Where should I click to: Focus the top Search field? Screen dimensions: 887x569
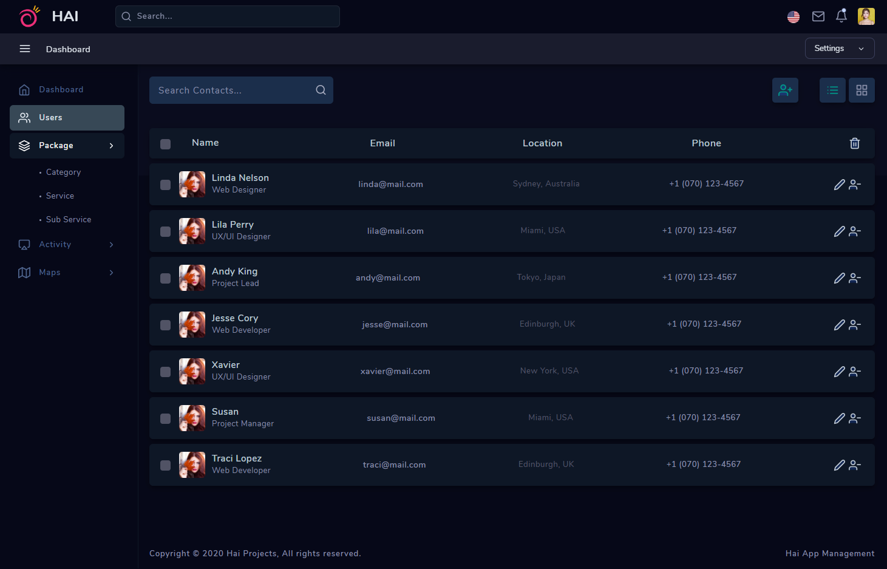click(228, 16)
